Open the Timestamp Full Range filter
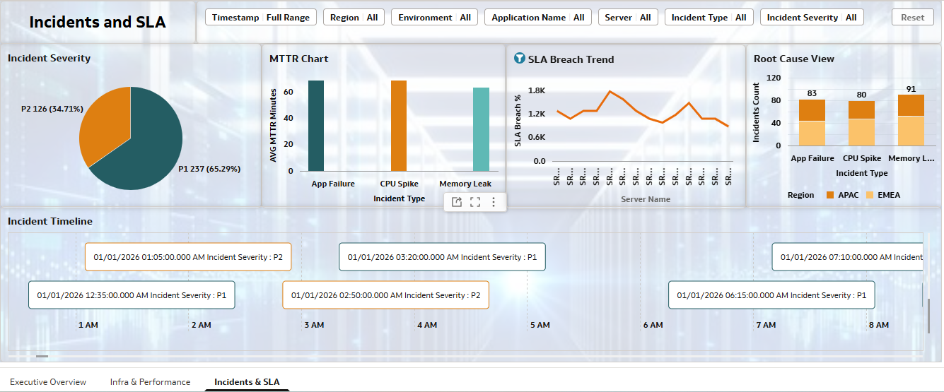944x392 pixels. tap(261, 17)
